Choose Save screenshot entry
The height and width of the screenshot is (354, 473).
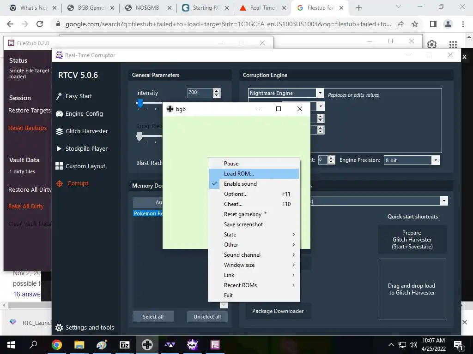tap(254, 224)
